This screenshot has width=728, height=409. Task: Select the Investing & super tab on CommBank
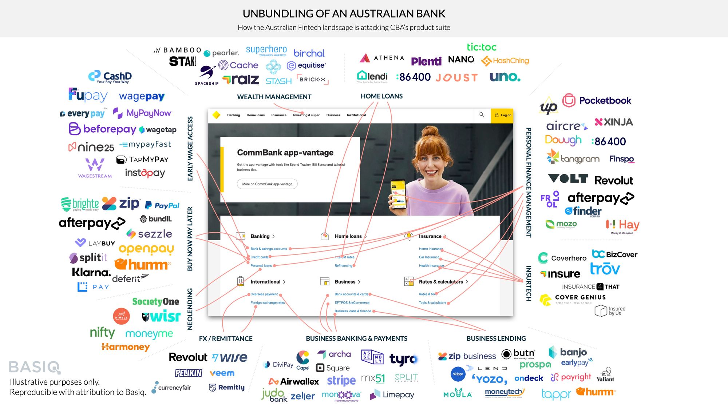pyautogui.click(x=306, y=116)
